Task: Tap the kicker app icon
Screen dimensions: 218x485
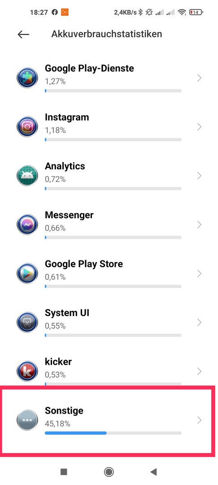Action: tap(27, 371)
